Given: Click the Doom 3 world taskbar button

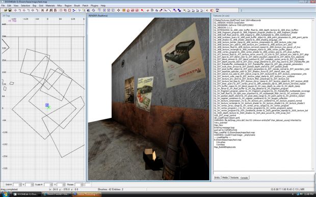Looking at the screenshot, I should click(57, 194).
